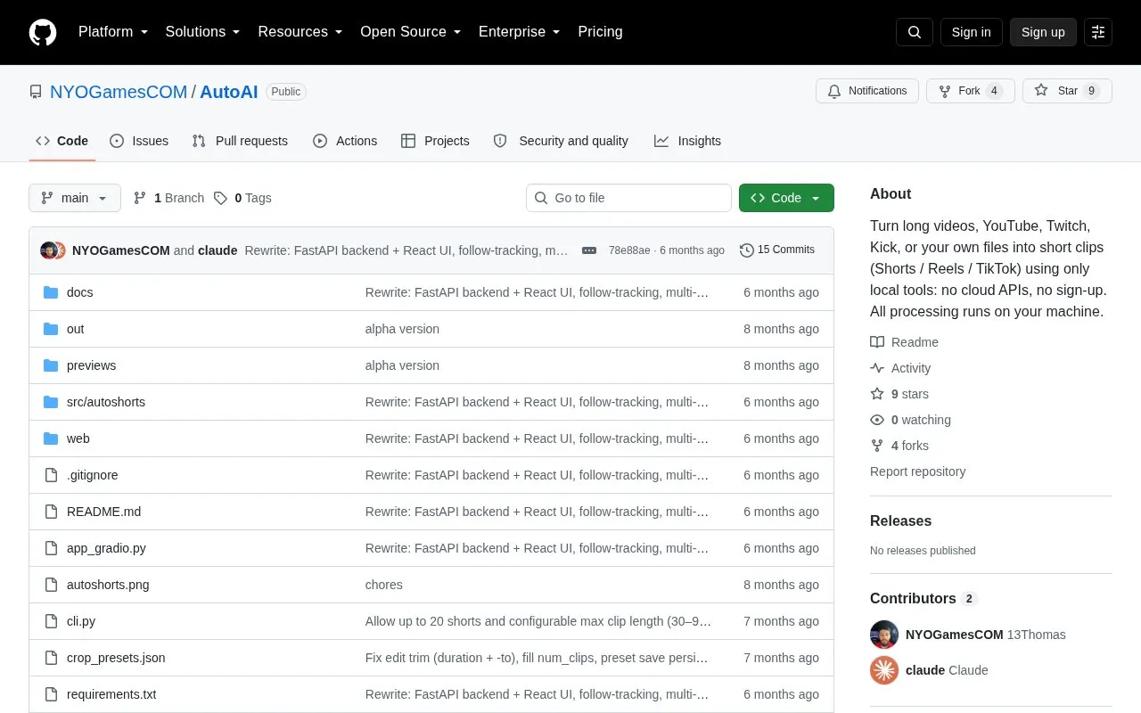Image resolution: width=1141 pixels, height=713 pixels.
Task: Click the claude contributor avatar
Action: 884,670
